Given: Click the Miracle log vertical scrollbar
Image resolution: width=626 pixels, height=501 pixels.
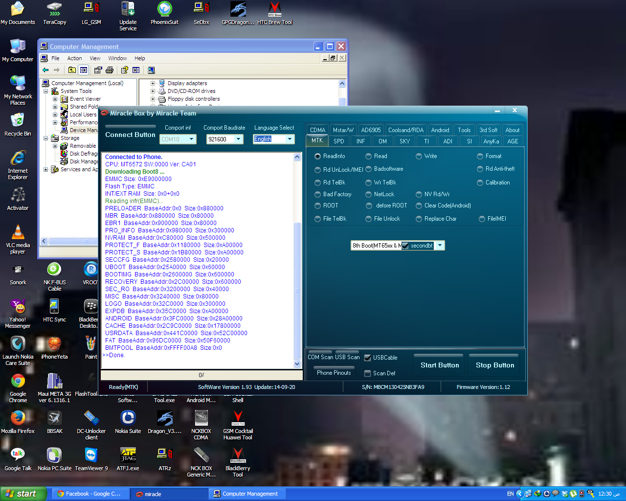Looking at the screenshot, I should [297, 260].
